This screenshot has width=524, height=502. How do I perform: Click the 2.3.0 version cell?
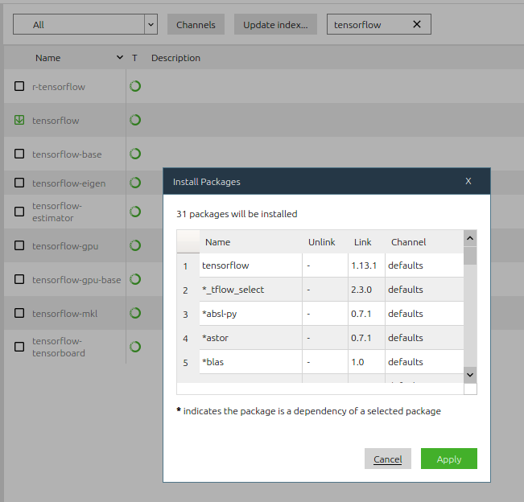366,290
